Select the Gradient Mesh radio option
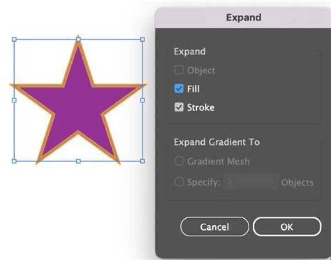 (x=179, y=161)
